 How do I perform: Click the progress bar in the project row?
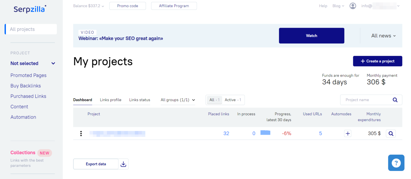click(x=265, y=133)
